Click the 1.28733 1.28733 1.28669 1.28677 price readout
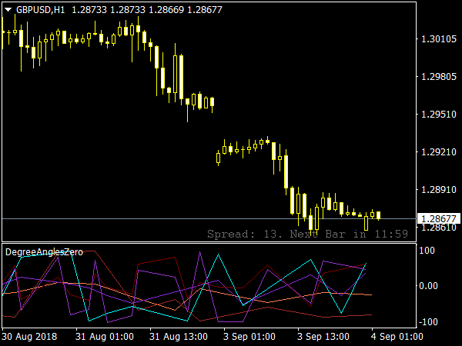This screenshot has width=462, height=346. 147,10
